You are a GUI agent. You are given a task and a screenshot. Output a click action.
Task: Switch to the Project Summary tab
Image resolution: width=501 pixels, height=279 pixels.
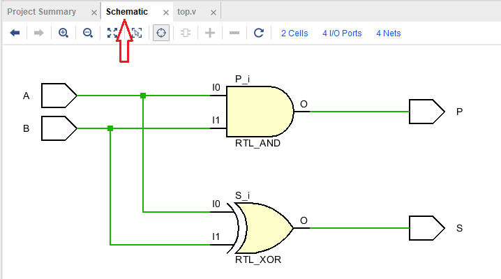41,12
